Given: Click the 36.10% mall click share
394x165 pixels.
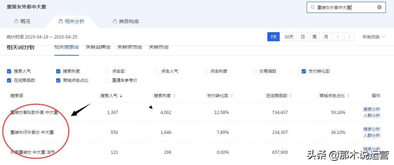Looking at the screenshot, I should coord(338,132).
